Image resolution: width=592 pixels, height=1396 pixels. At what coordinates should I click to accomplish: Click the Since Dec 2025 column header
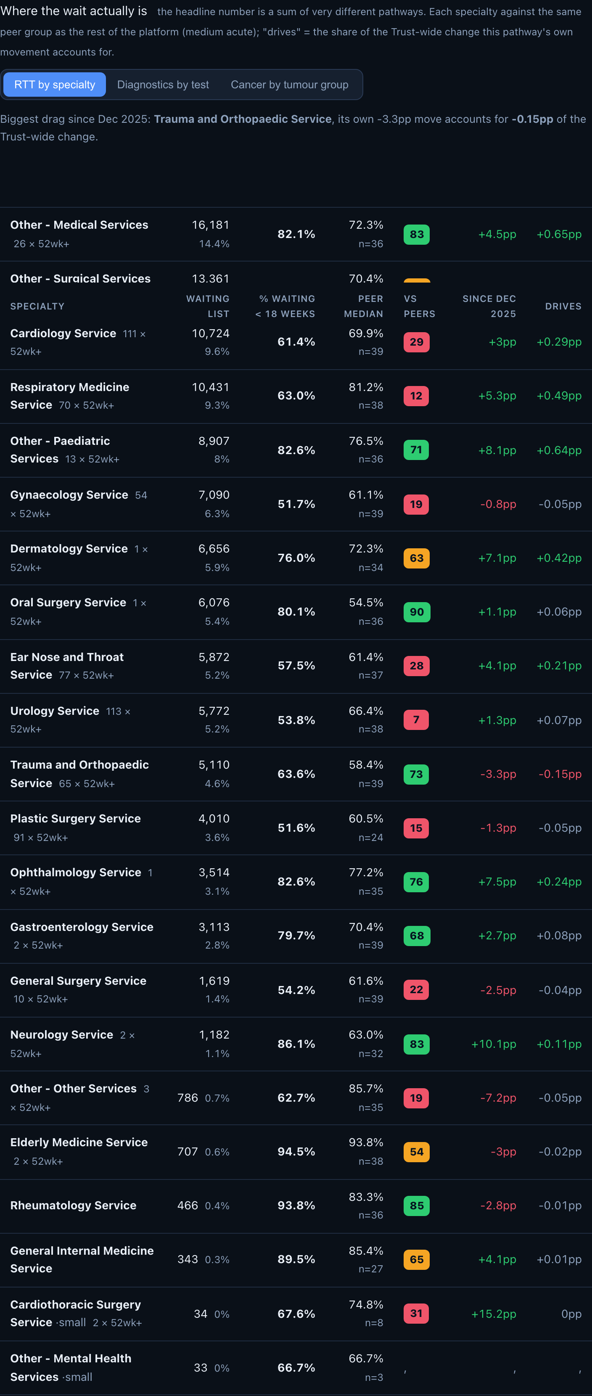(489, 306)
